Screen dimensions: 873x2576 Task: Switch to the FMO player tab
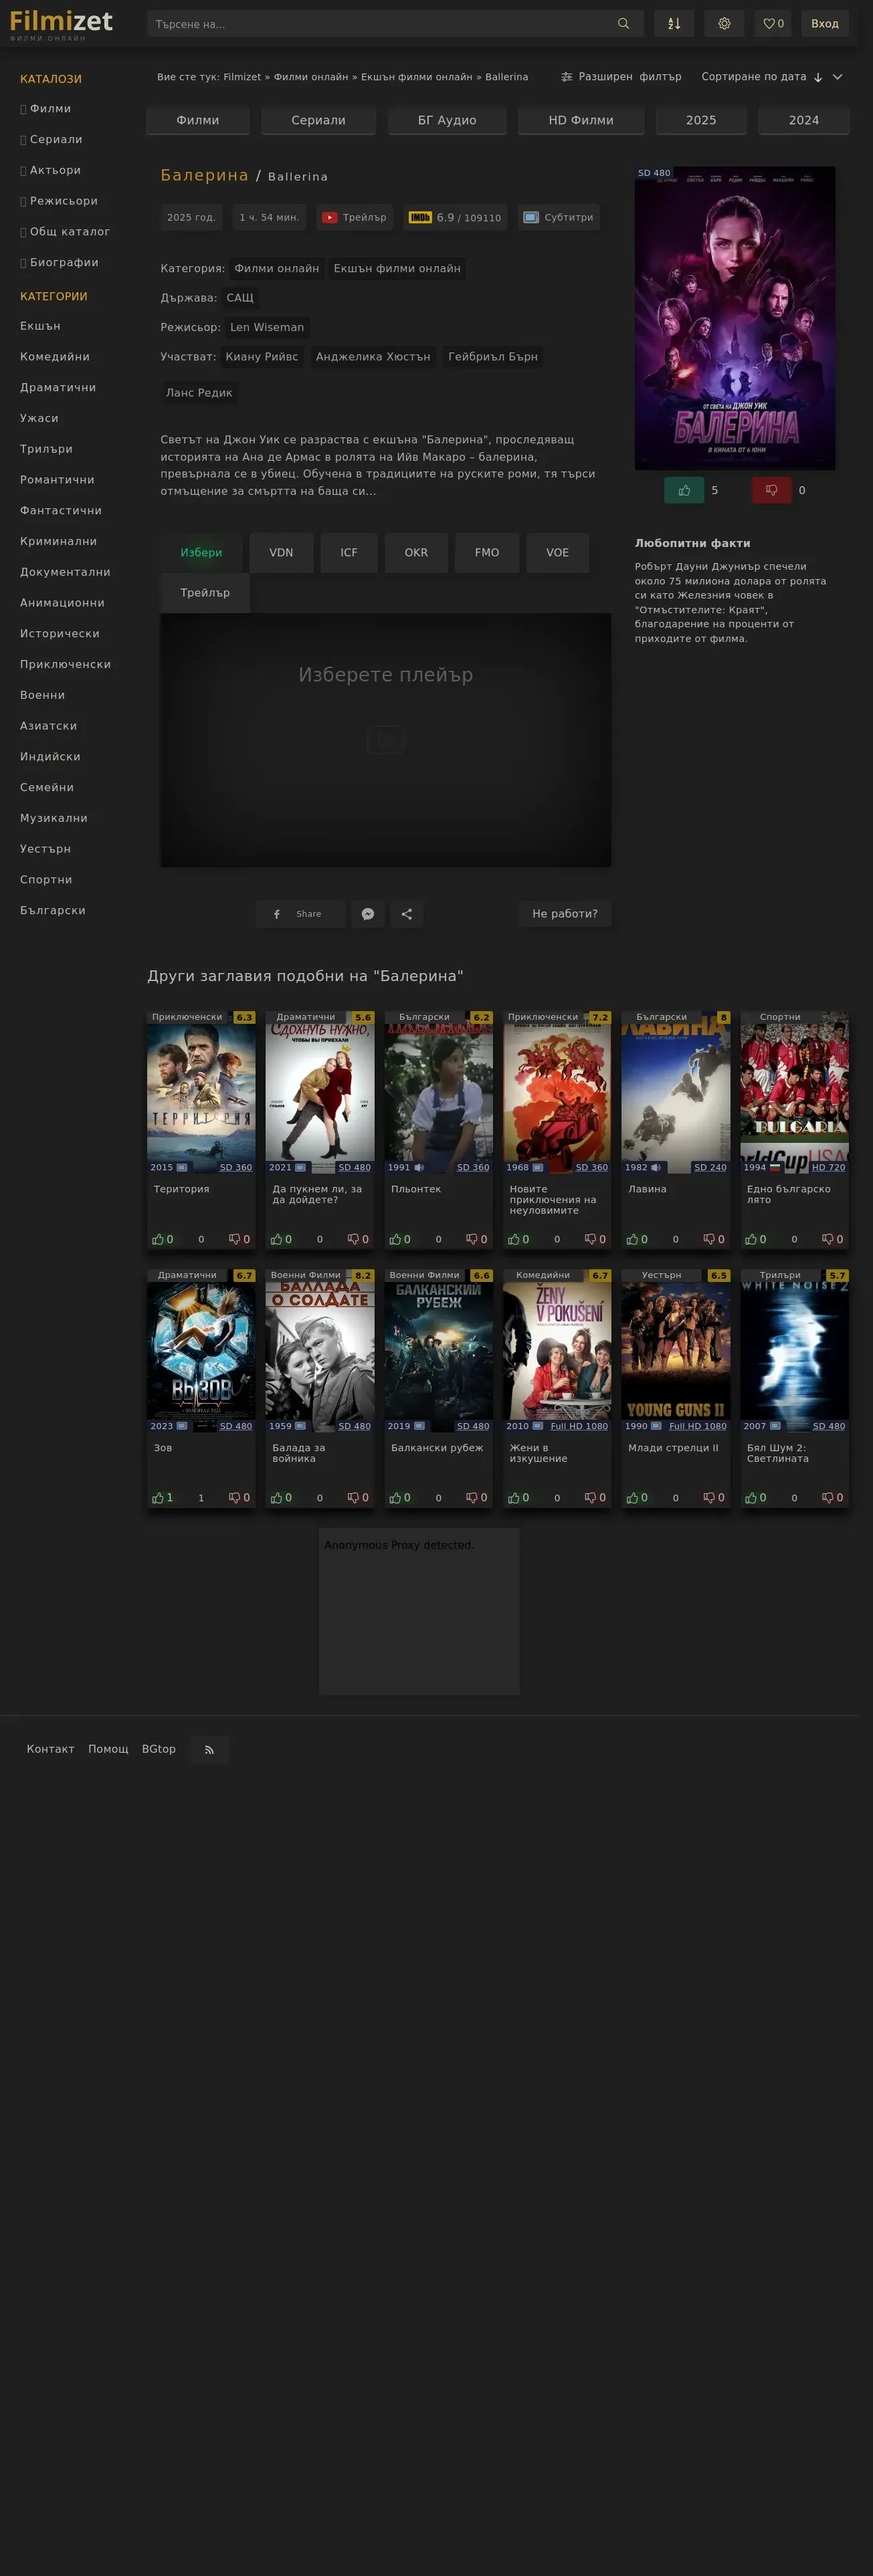487,553
